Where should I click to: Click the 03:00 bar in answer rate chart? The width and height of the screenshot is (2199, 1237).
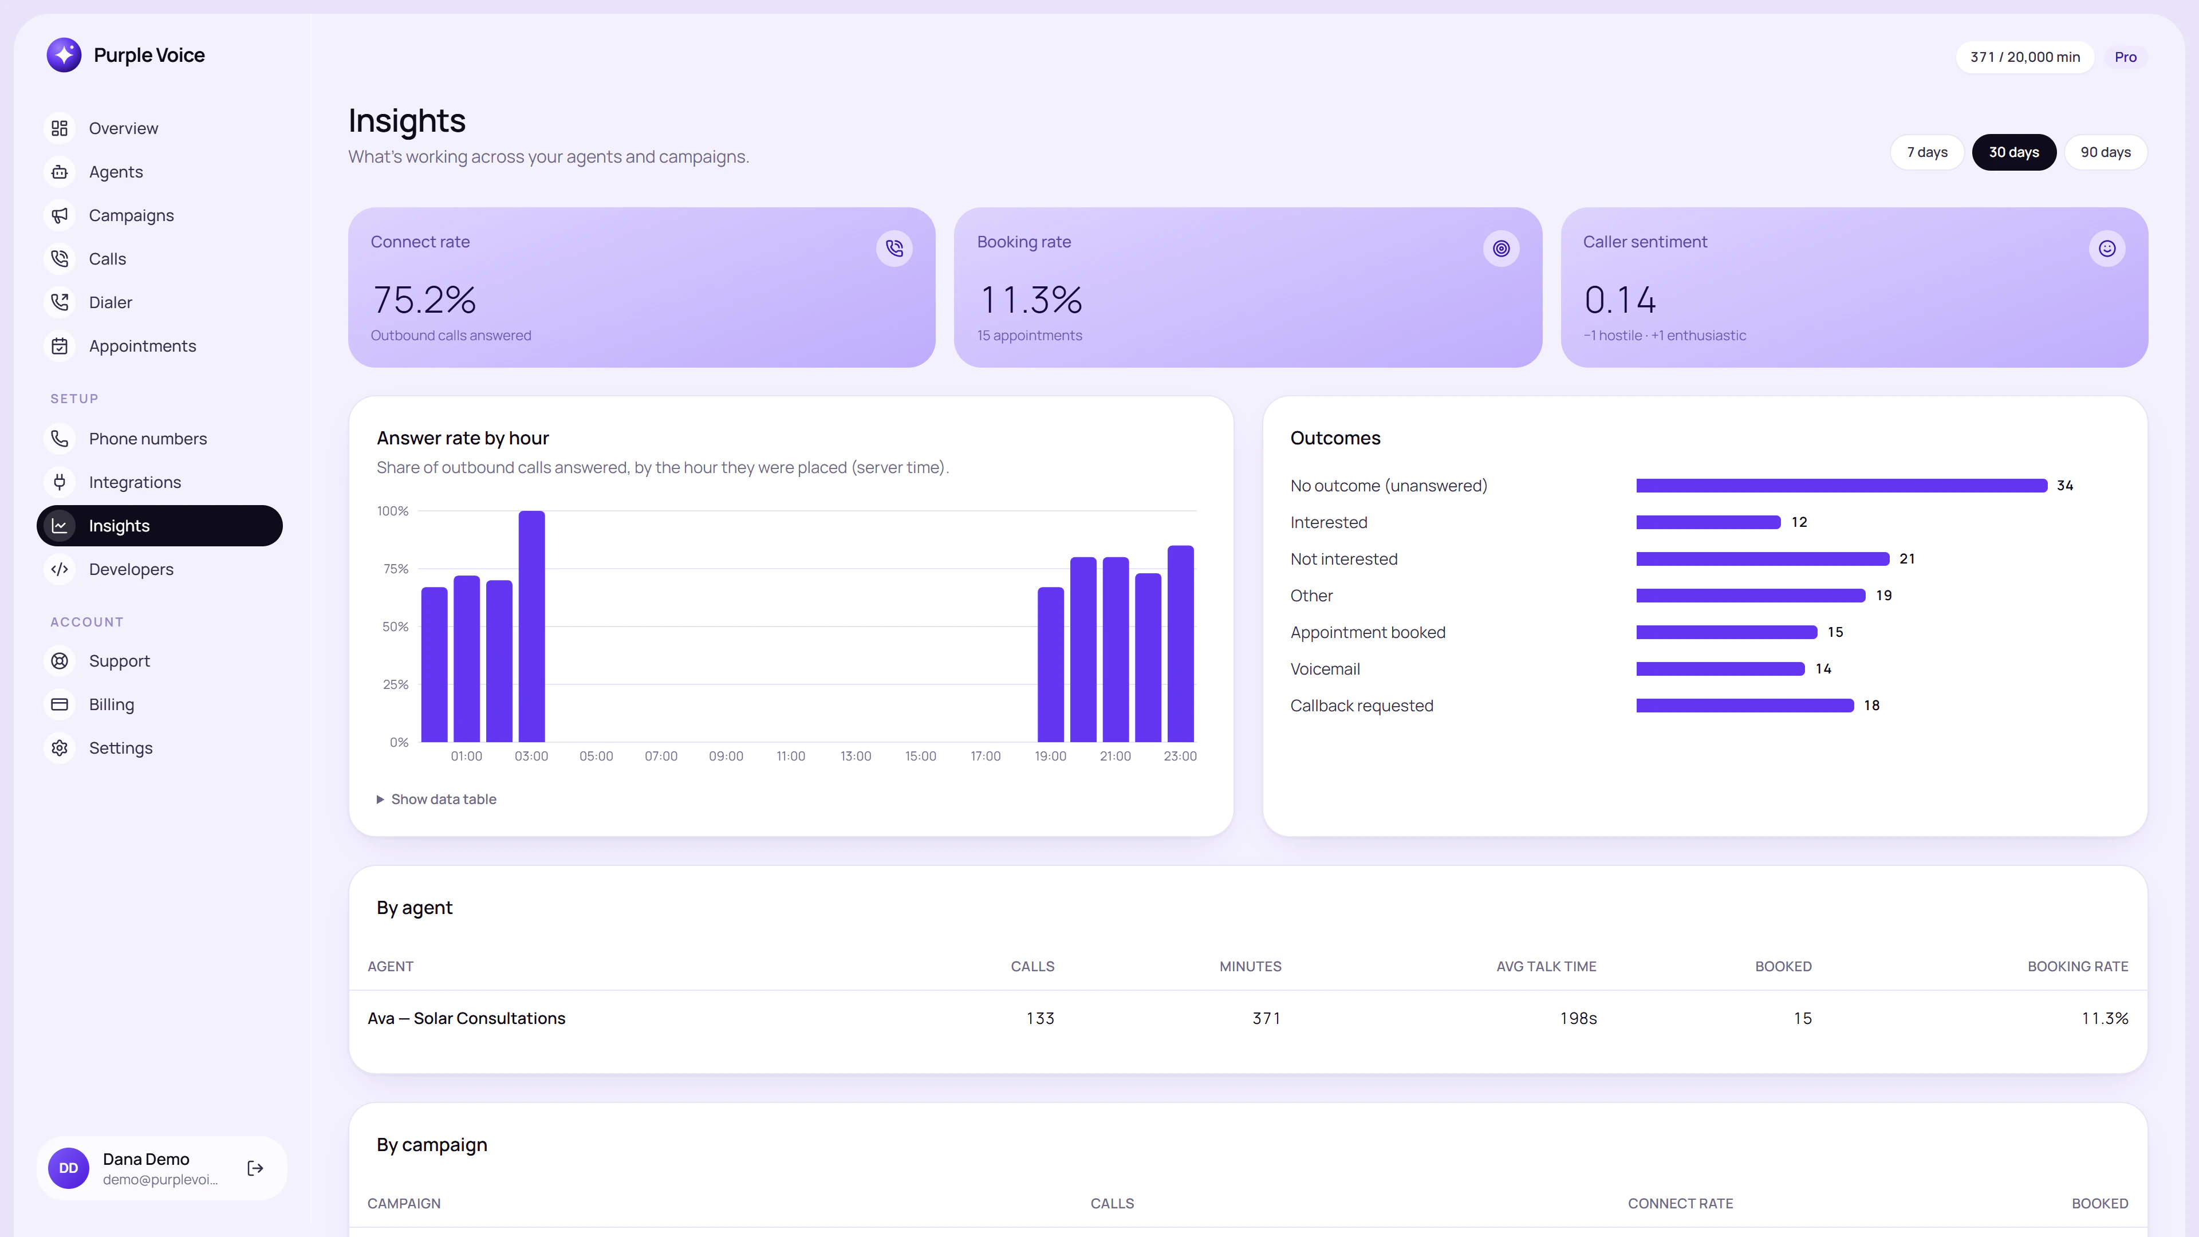pyautogui.click(x=531, y=626)
